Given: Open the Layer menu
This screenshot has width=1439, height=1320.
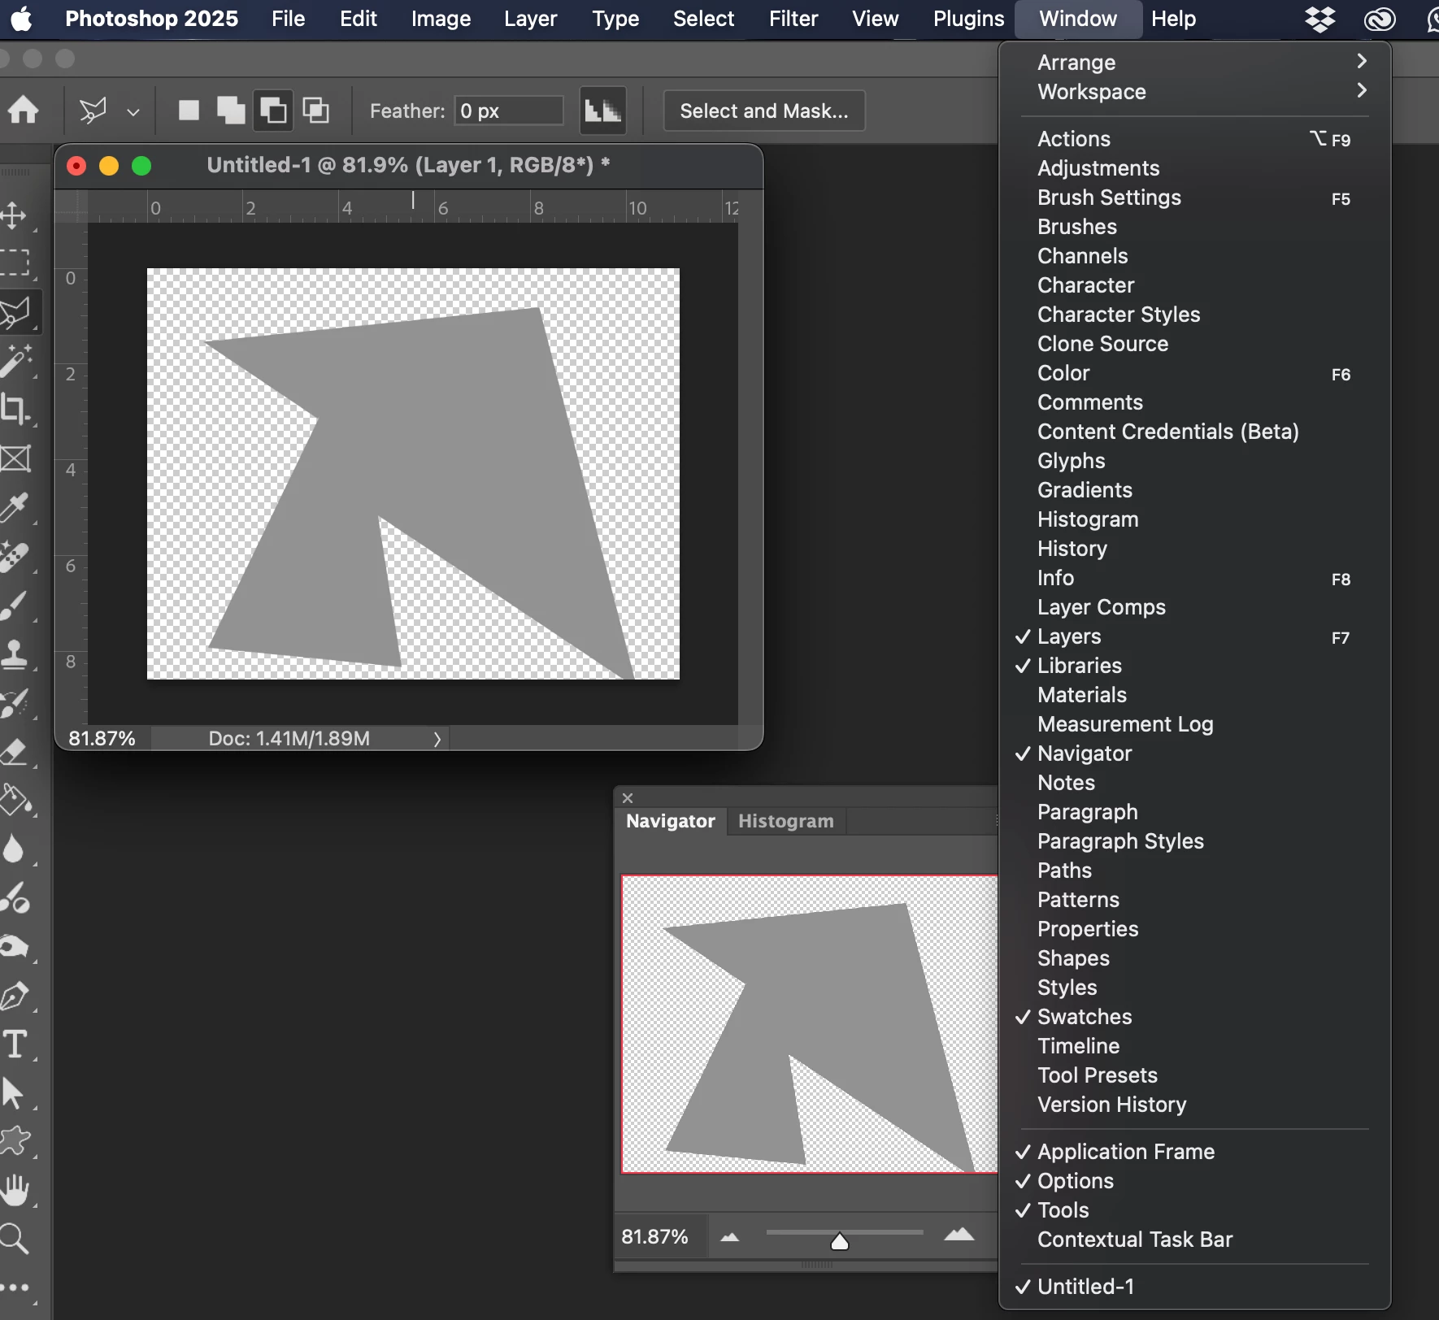Looking at the screenshot, I should point(530,19).
